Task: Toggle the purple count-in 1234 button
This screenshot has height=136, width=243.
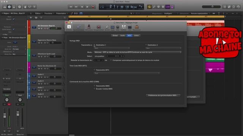Action: [x=168, y=7]
